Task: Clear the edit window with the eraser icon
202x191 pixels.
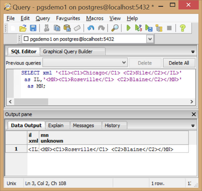Action: 77,28
